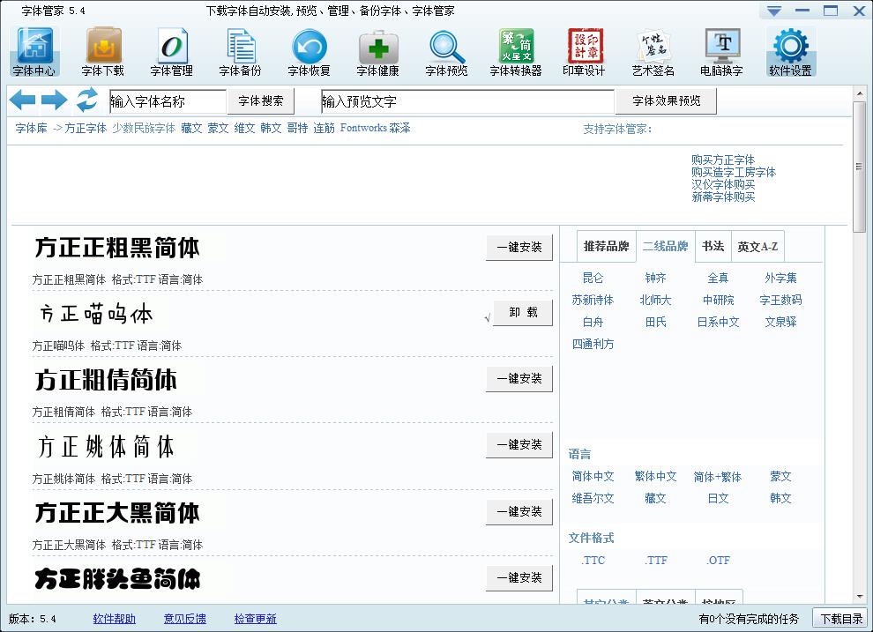The width and height of the screenshot is (873, 632).
Task: Open the 软件设置 gear icon
Action: pyautogui.click(x=791, y=52)
